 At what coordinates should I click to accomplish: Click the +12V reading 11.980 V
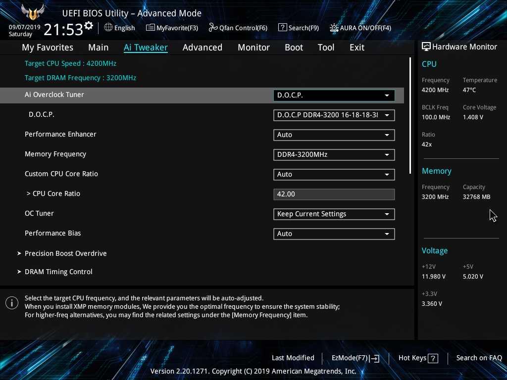click(x=434, y=277)
